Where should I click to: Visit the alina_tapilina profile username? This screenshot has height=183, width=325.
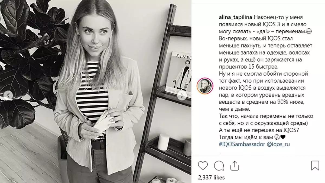(x=235, y=17)
